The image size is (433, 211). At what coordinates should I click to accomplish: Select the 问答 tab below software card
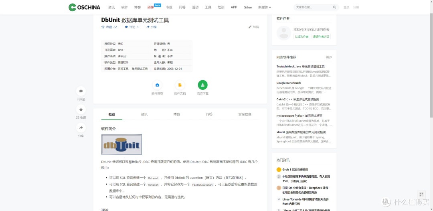coord(209,114)
